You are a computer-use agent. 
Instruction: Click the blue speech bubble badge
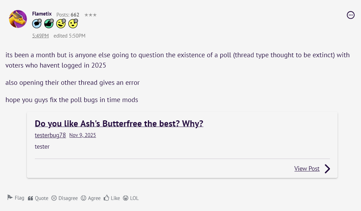tap(37, 23)
